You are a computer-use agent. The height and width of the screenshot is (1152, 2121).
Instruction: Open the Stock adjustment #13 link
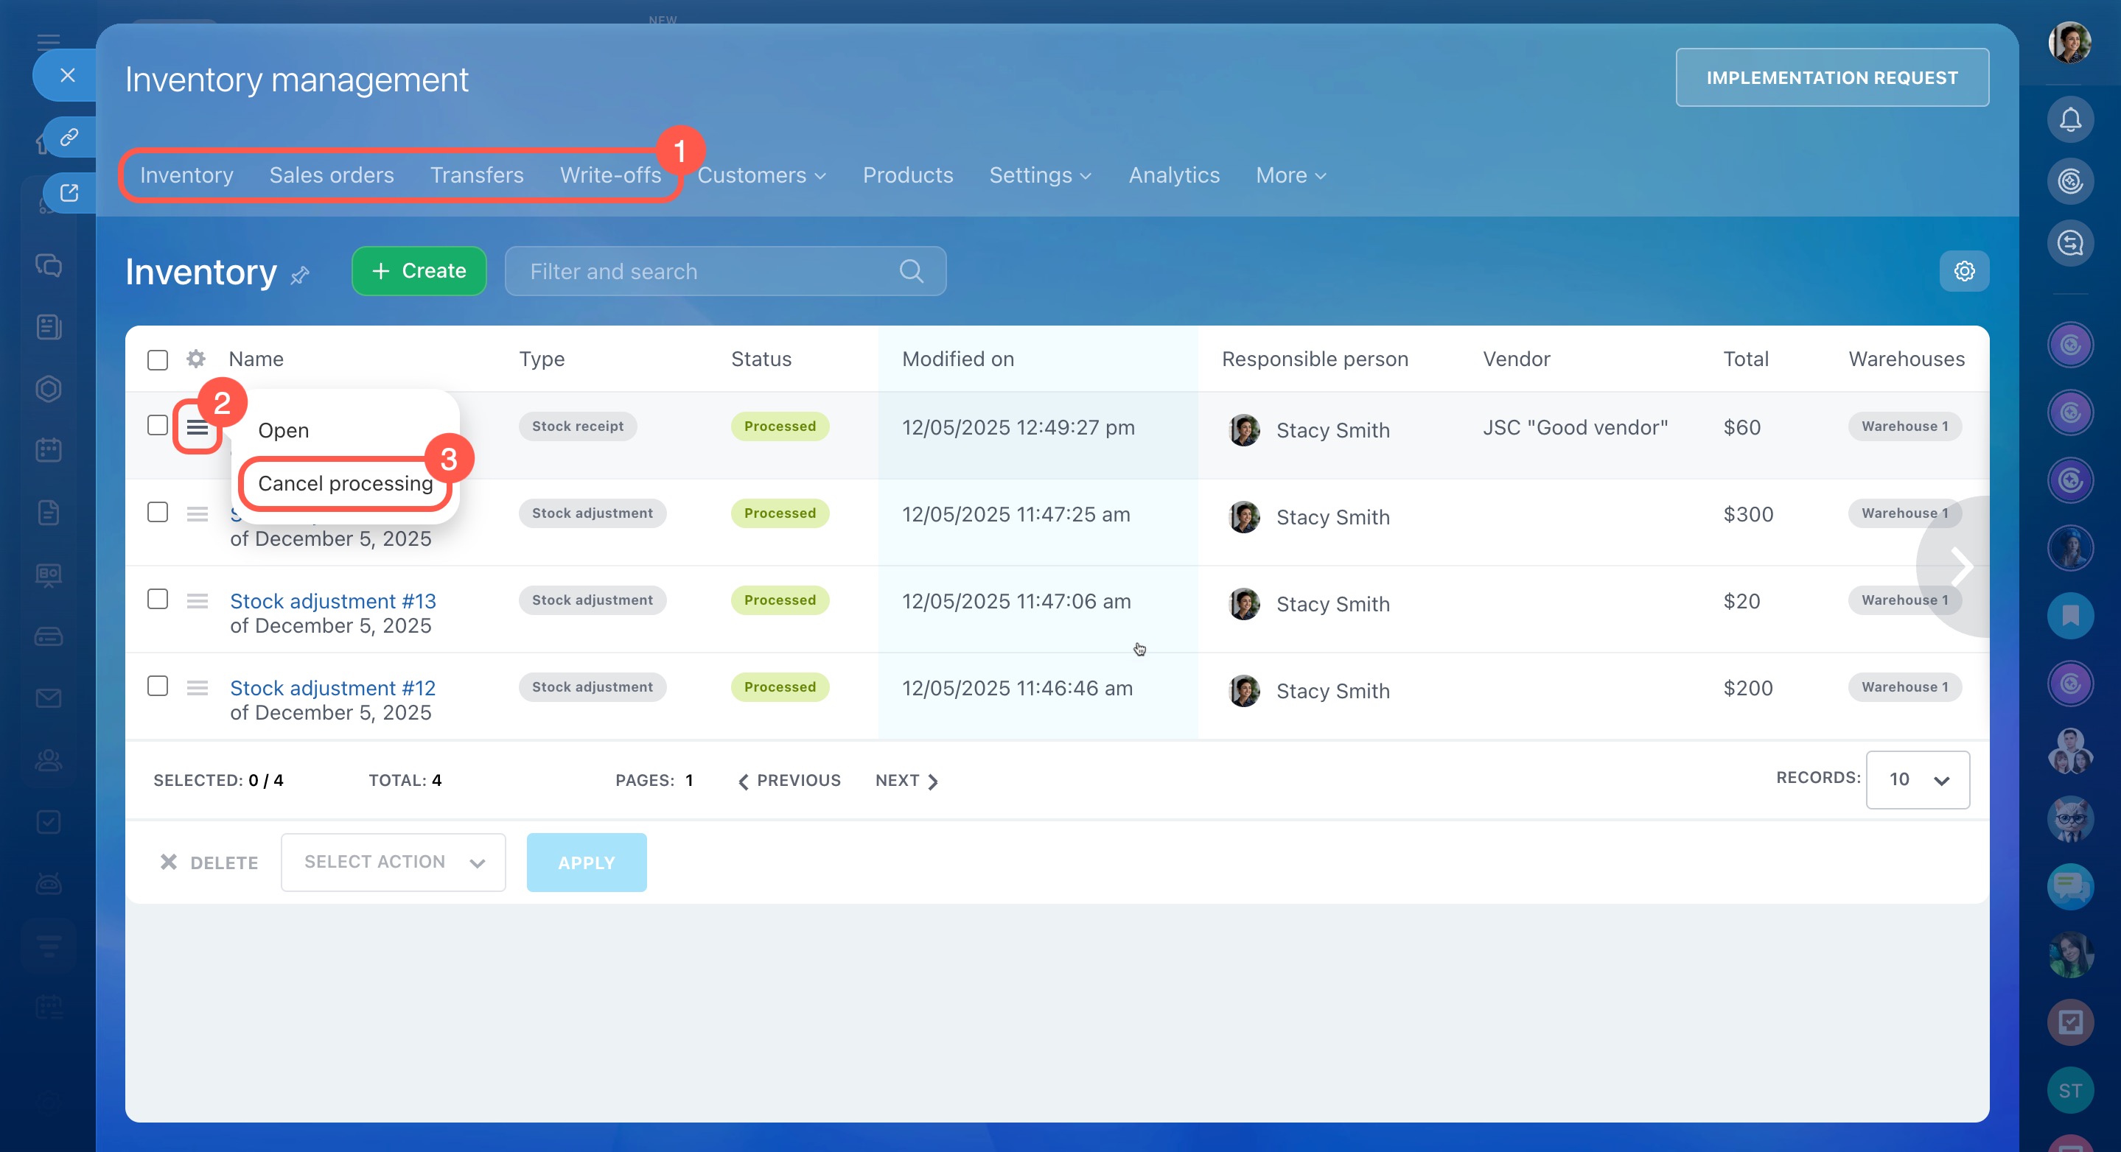[x=332, y=601]
